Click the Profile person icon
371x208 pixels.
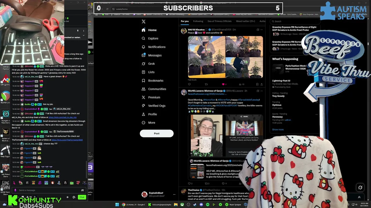coord(143,114)
